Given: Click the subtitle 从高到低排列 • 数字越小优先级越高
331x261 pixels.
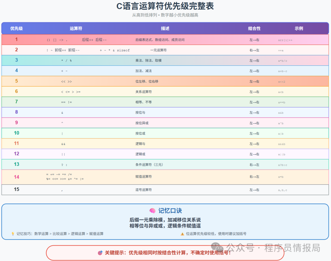Looking at the screenshot, I should tap(165, 15).
